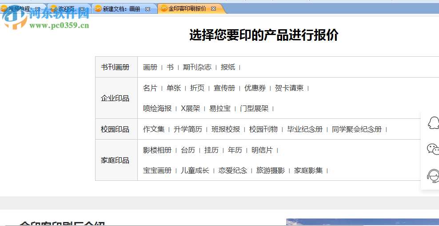This screenshot has height=226, width=439.
Task: Choose the 挂历 link
Action: pyautogui.click(x=212, y=150)
